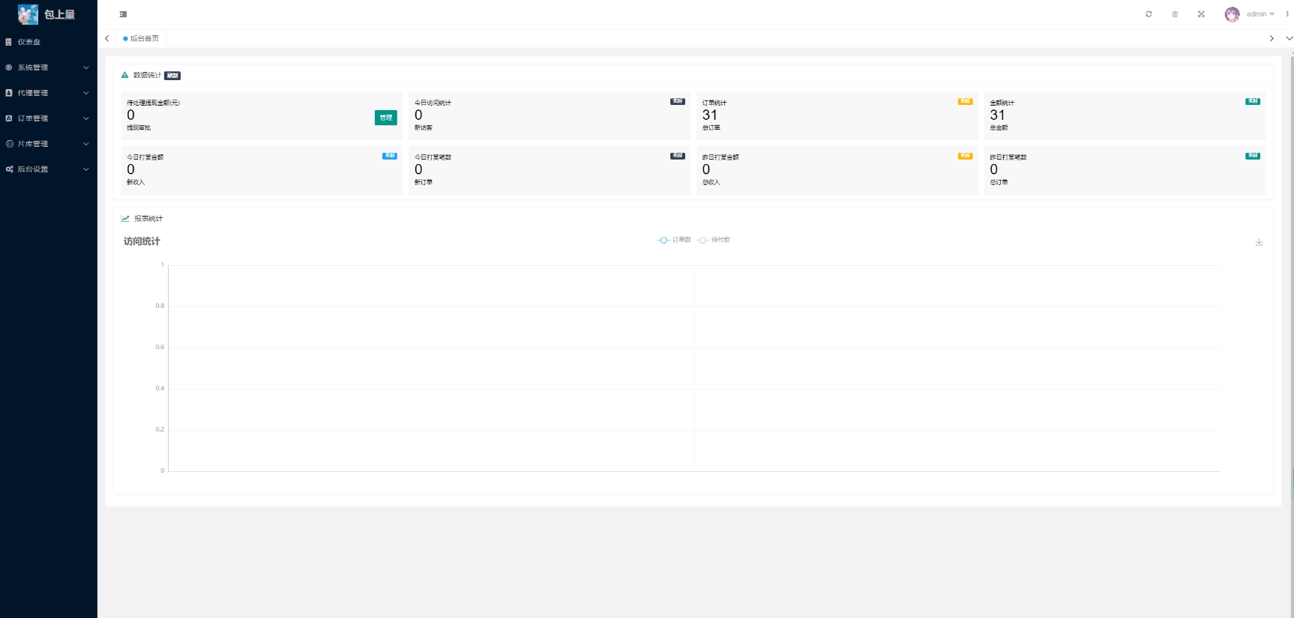Click the 报表统计 chart line icon
Image resolution: width=1294 pixels, height=618 pixels.
(x=125, y=219)
